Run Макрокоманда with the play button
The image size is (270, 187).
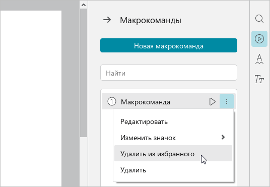[212, 101]
